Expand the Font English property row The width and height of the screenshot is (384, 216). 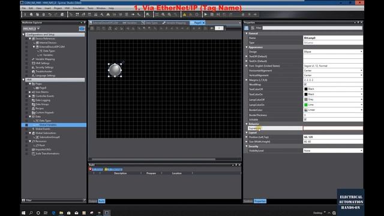pos(247,65)
